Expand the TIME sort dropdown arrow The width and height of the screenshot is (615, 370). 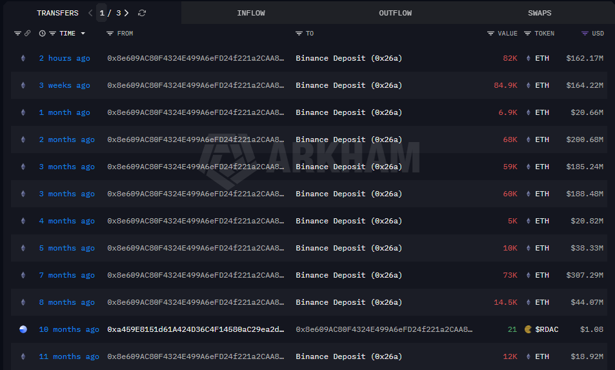(83, 34)
